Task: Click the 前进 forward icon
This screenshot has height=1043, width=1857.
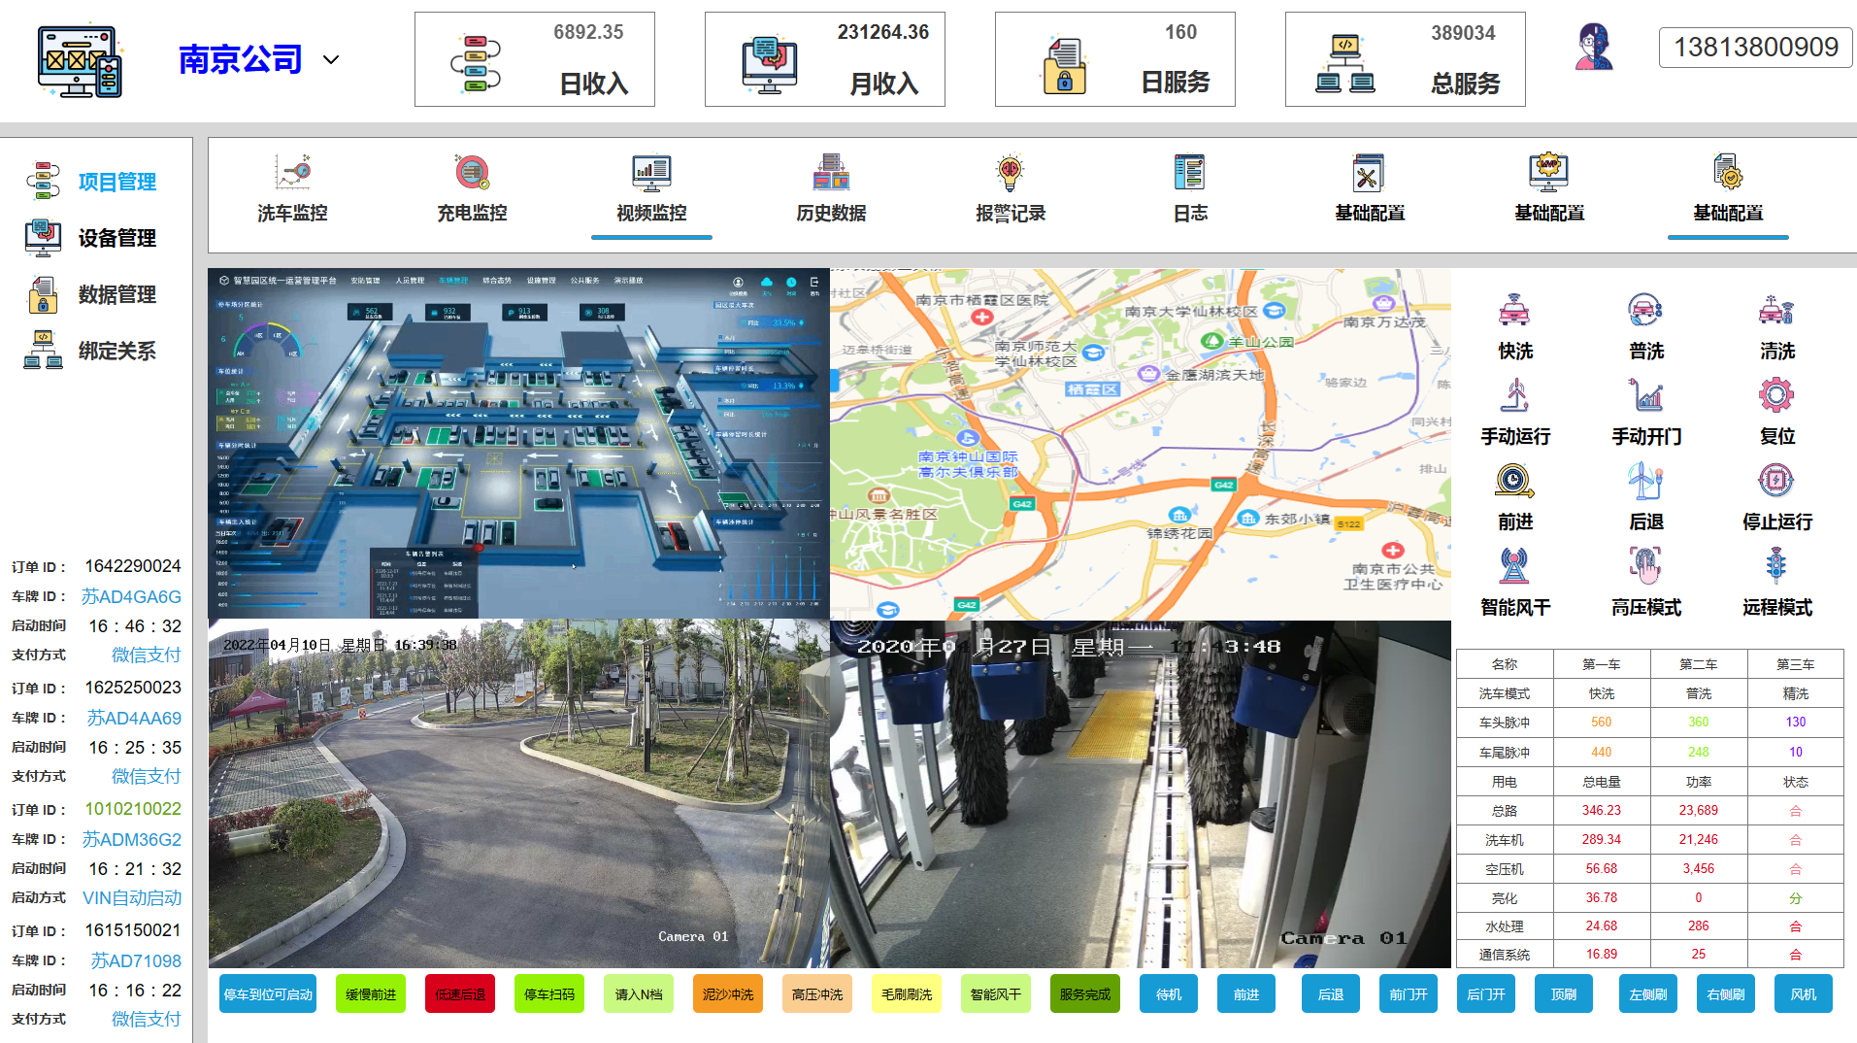Action: coord(1514,481)
